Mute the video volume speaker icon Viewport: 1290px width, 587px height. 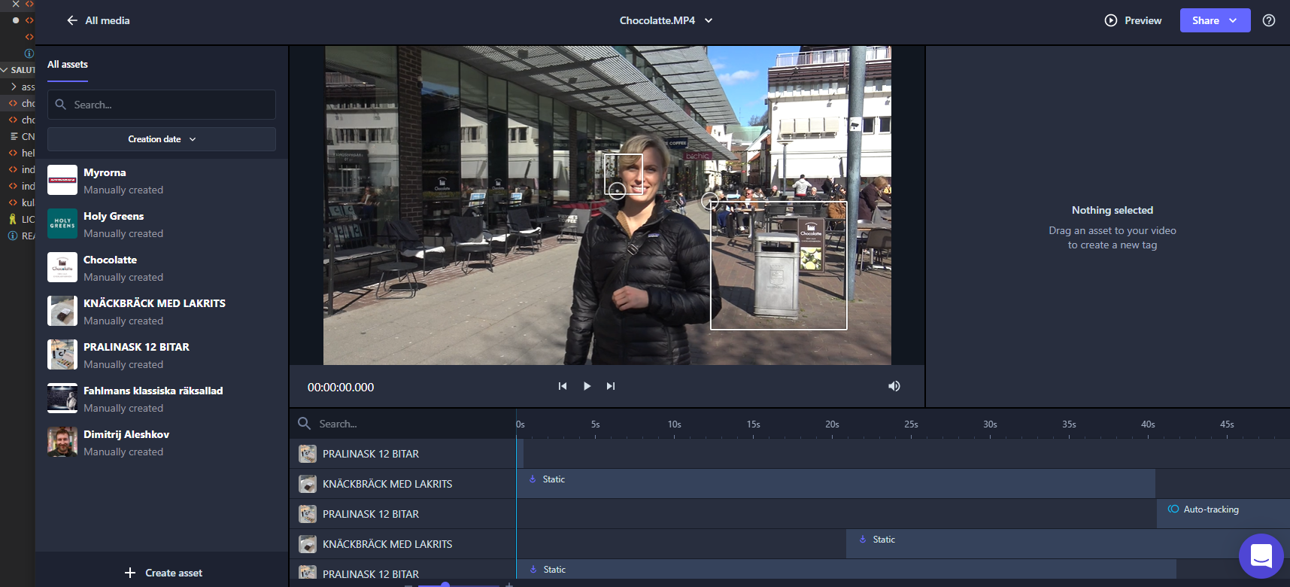click(894, 386)
